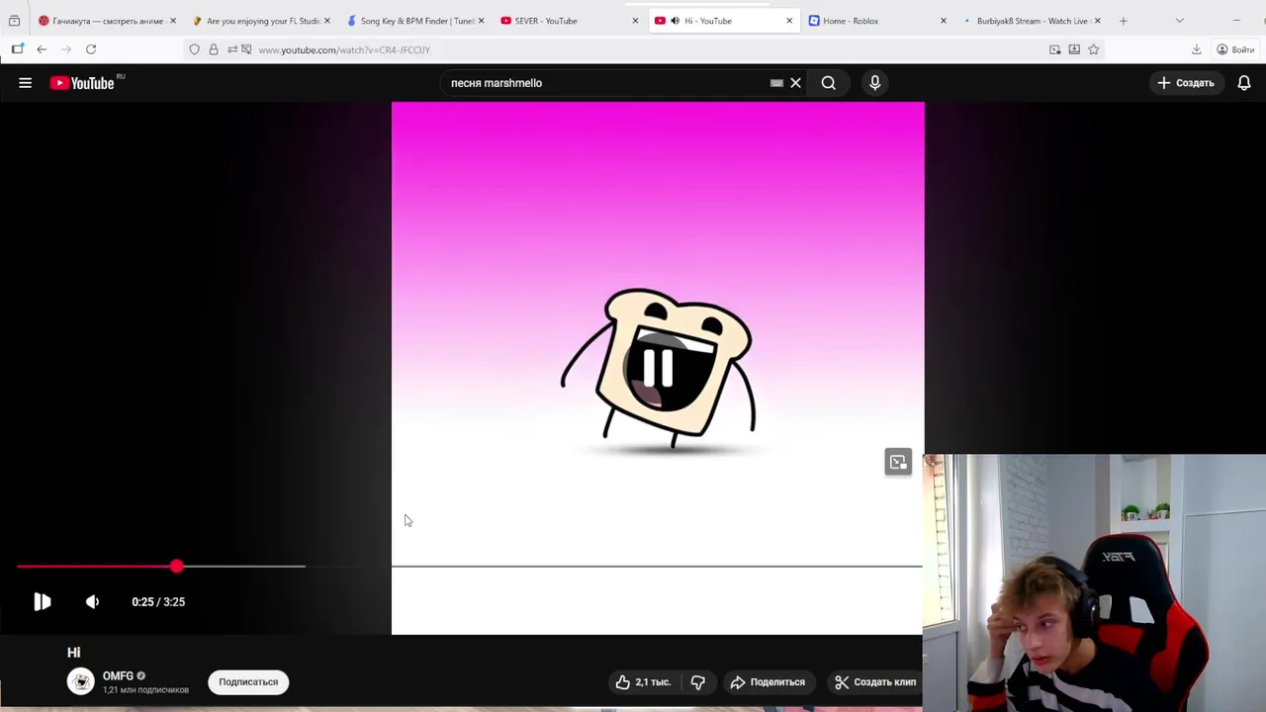Click the install/save page icon in address bar

[x=1074, y=49]
